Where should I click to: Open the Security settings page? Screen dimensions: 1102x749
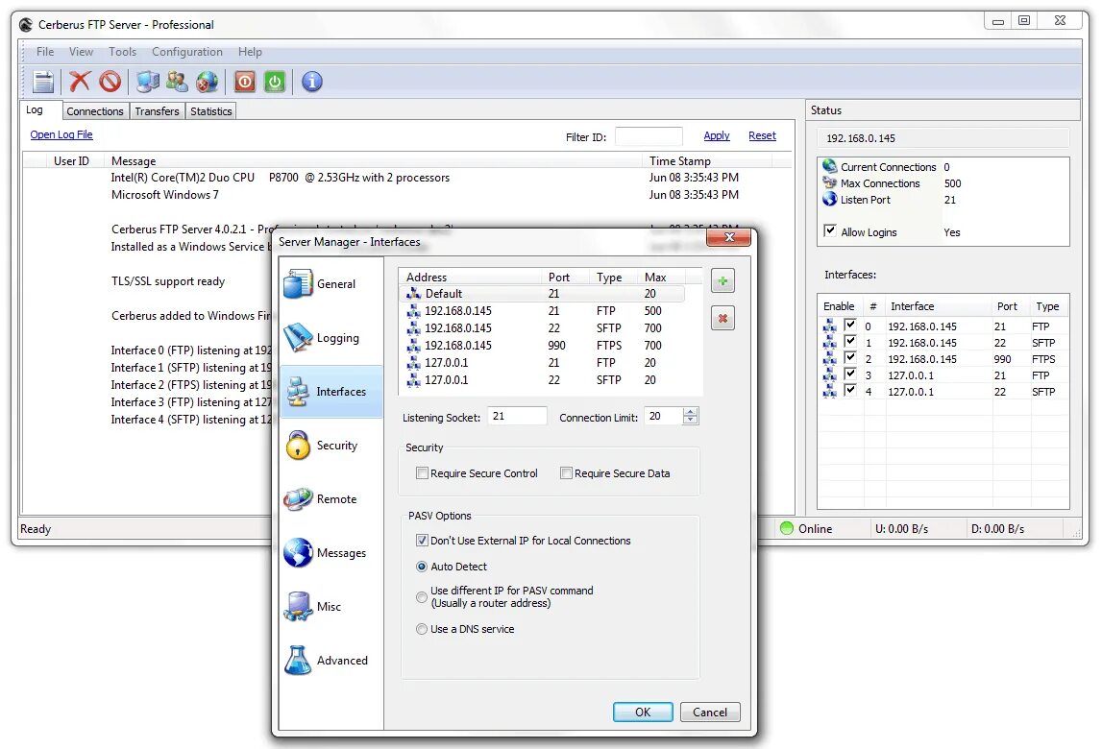tap(331, 446)
